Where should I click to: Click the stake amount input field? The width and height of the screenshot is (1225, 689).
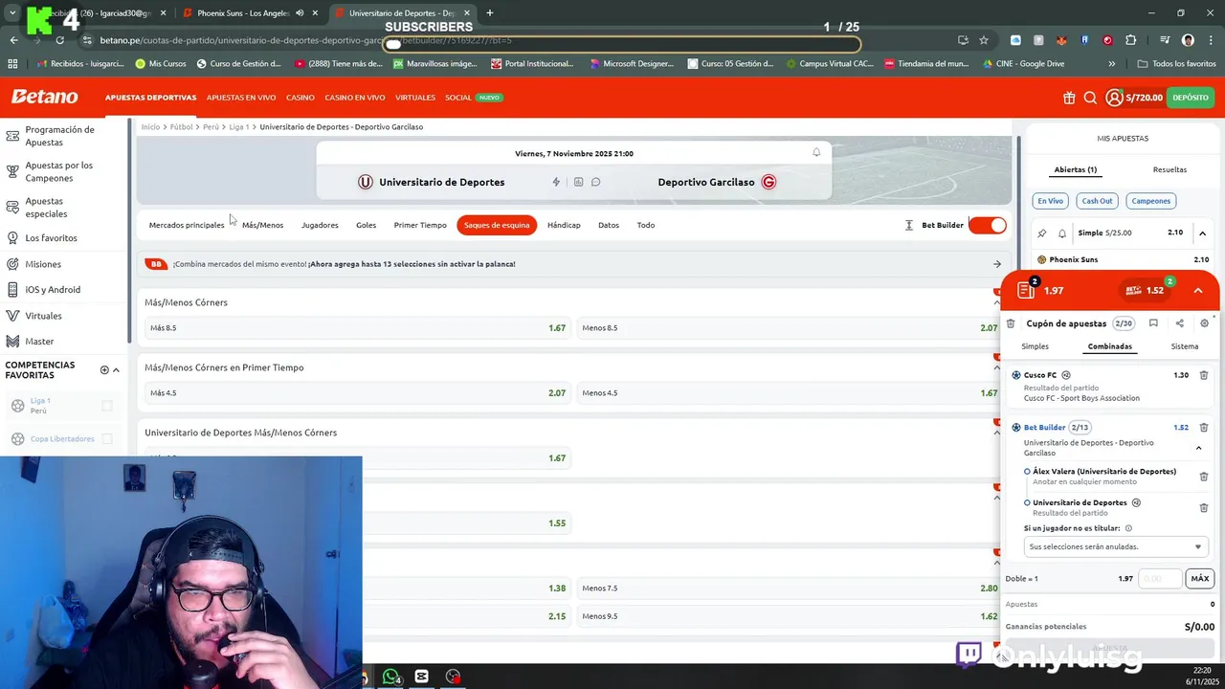click(x=1160, y=578)
